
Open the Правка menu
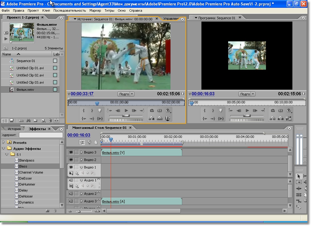click(18, 10)
